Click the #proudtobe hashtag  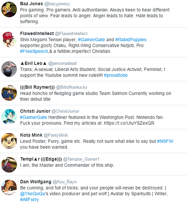tap(115, 75)
